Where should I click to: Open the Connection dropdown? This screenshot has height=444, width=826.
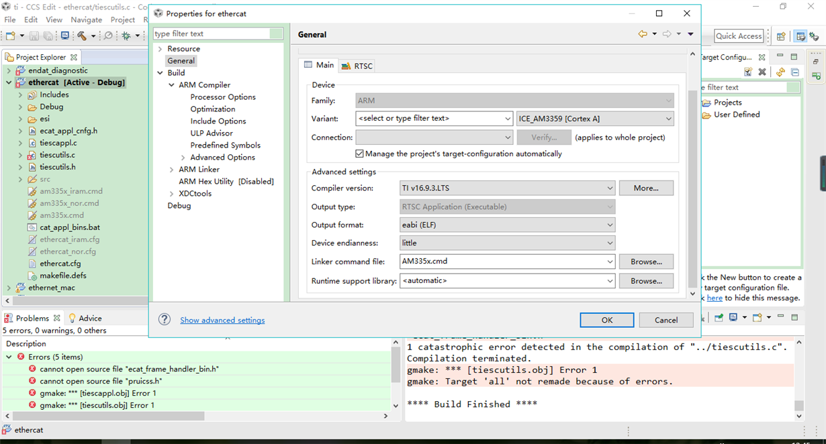(508, 137)
